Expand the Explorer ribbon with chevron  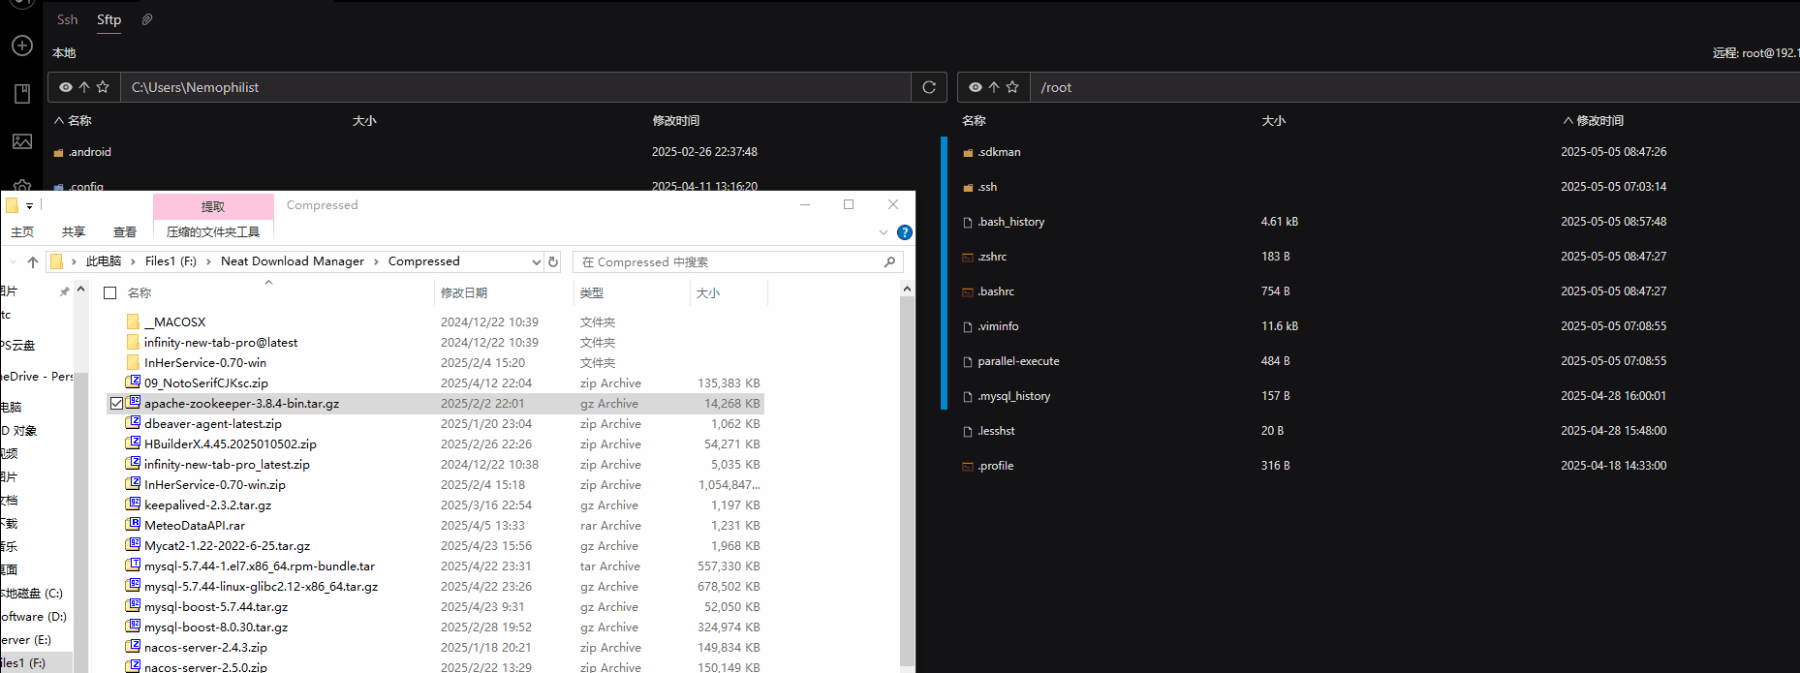[x=883, y=232]
